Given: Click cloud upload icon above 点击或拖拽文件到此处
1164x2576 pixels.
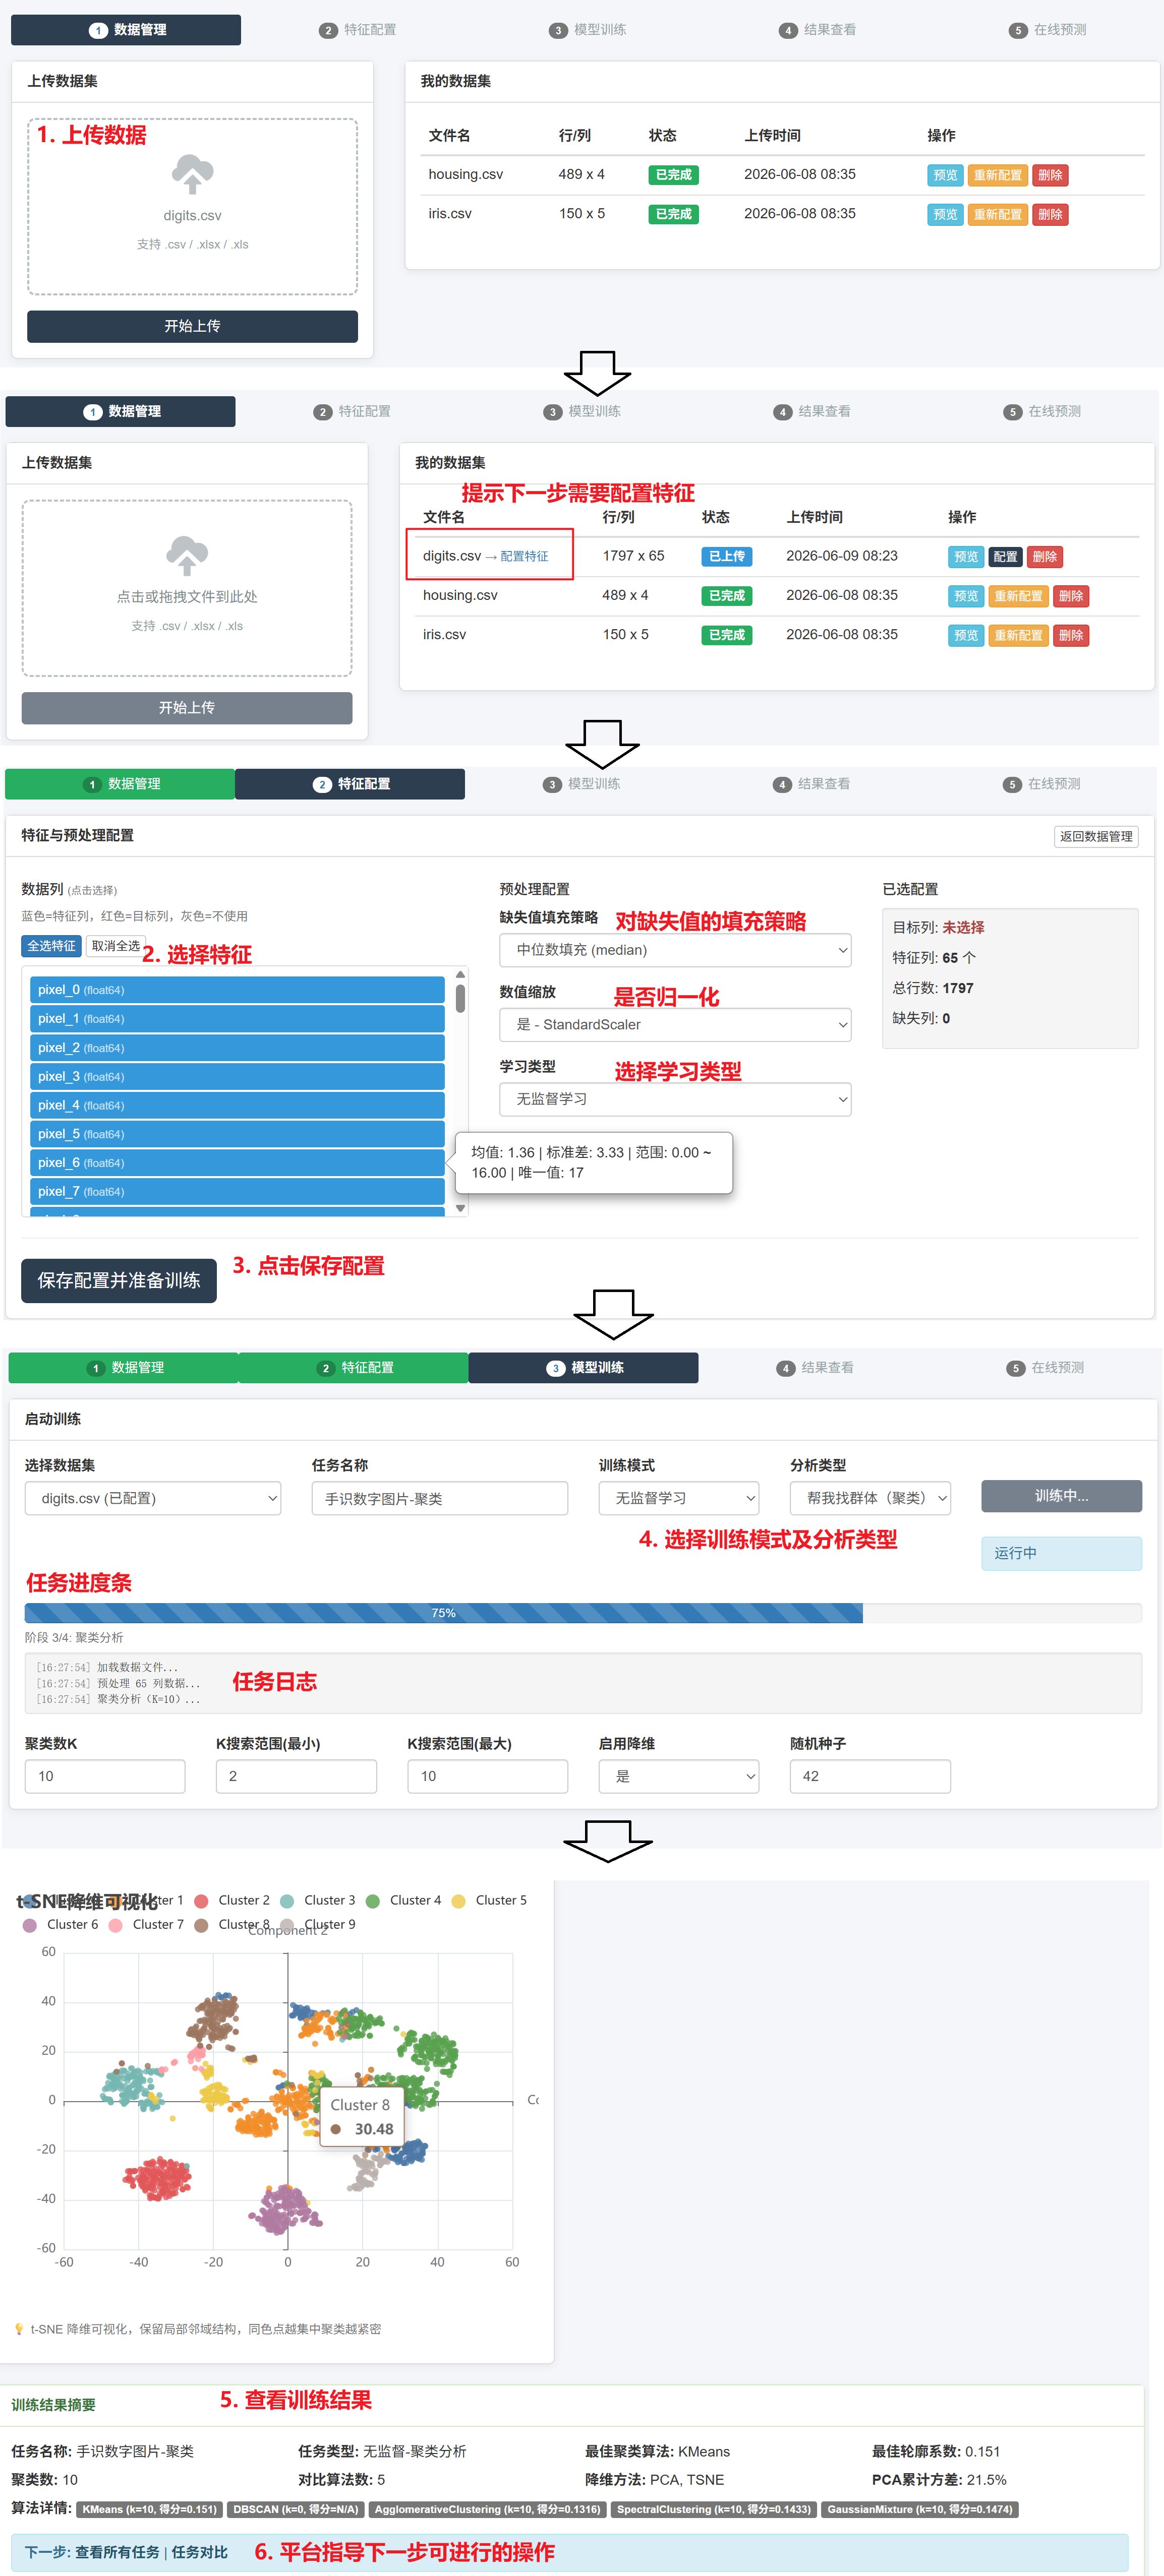Looking at the screenshot, I should point(186,556).
